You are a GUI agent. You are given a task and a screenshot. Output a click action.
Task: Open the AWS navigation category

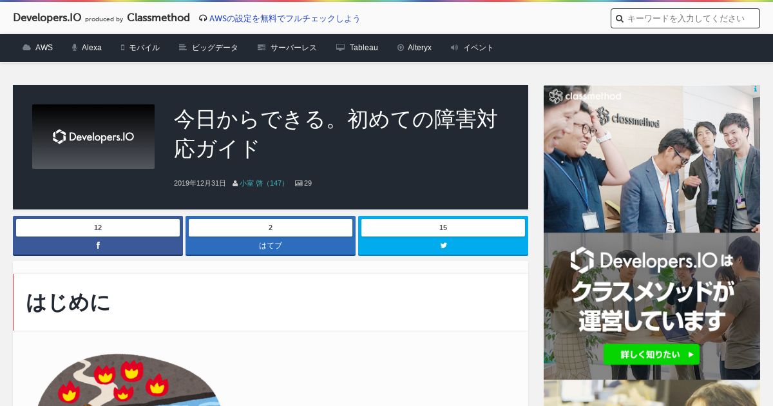click(x=44, y=48)
